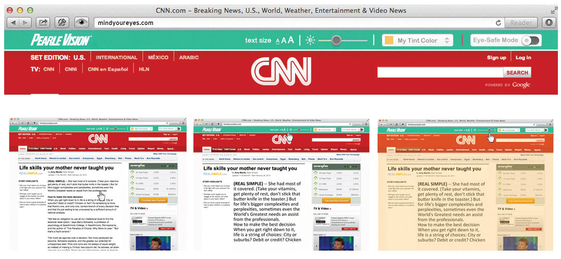This screenshot has height=259, width=561.
Task: Click the Sign up link
Action: point(496,58)
